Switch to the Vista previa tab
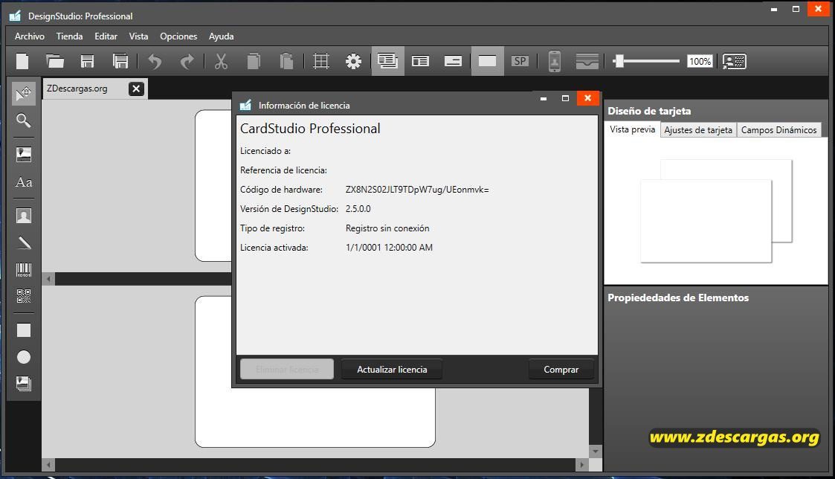Image resolution: width=835 pixels, height=479 pixels. point(632,129)
